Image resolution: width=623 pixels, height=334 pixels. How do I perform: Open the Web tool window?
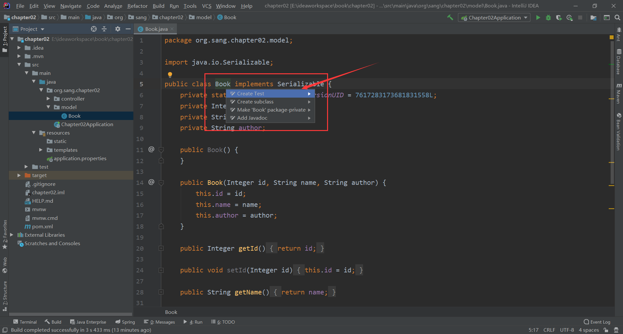(x=5, y=265)
